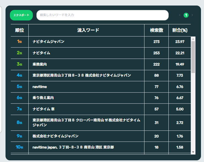The width and height of the screenshot is (204, 162).
Task: Click percentage 19.49
Action: coord(180,64)
